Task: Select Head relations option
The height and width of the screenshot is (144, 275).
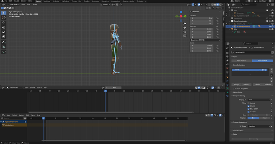Action: (265, 118)
